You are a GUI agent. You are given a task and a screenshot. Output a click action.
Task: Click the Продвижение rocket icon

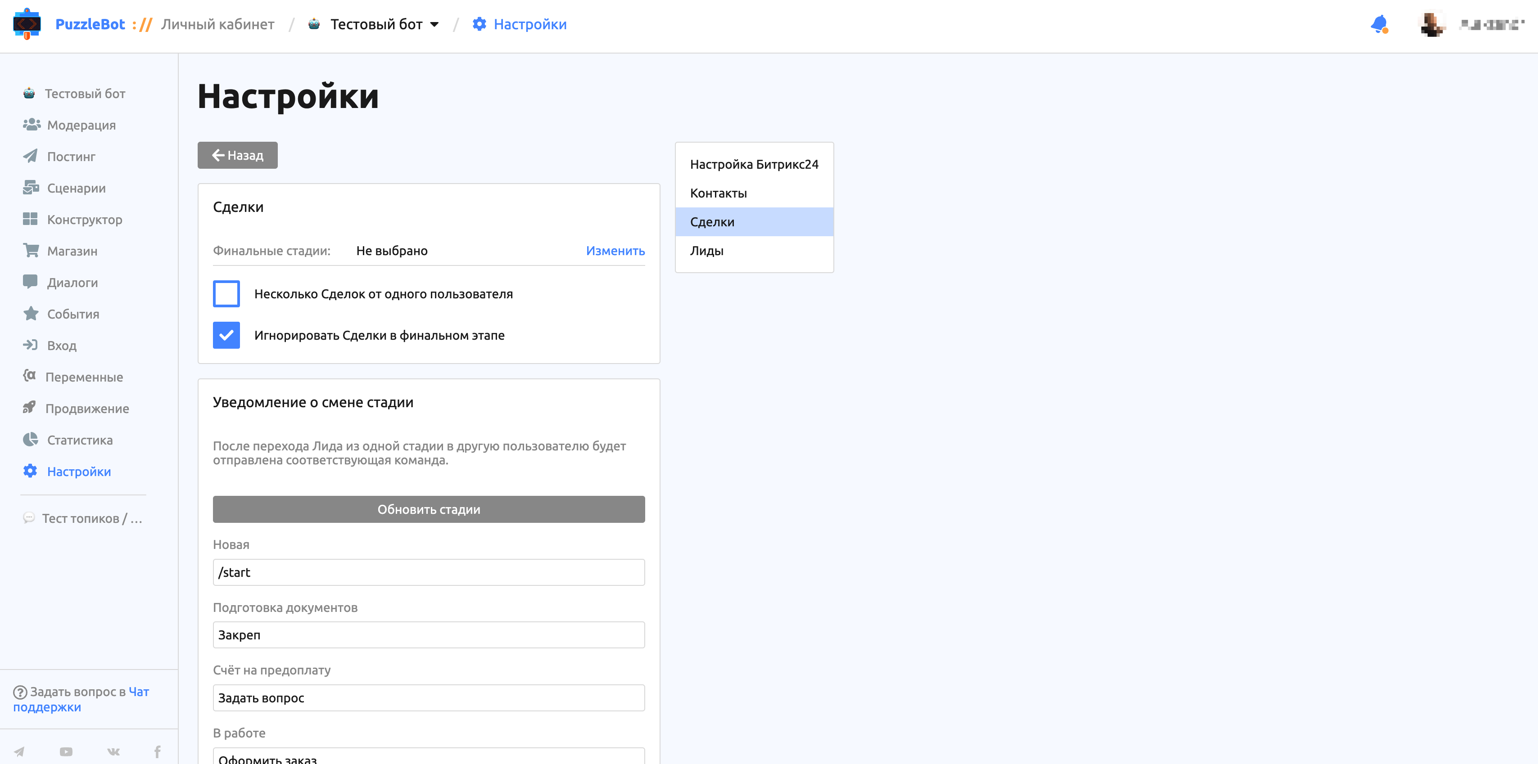(29, 408)
